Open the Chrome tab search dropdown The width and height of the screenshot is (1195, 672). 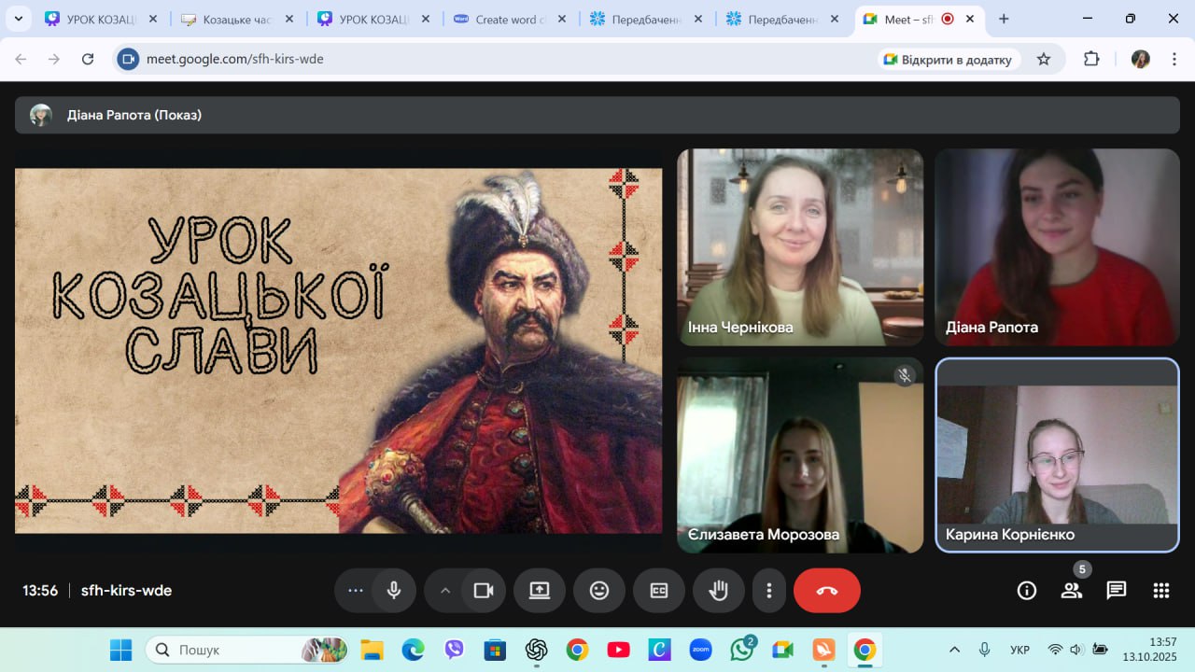click(18, 19)
